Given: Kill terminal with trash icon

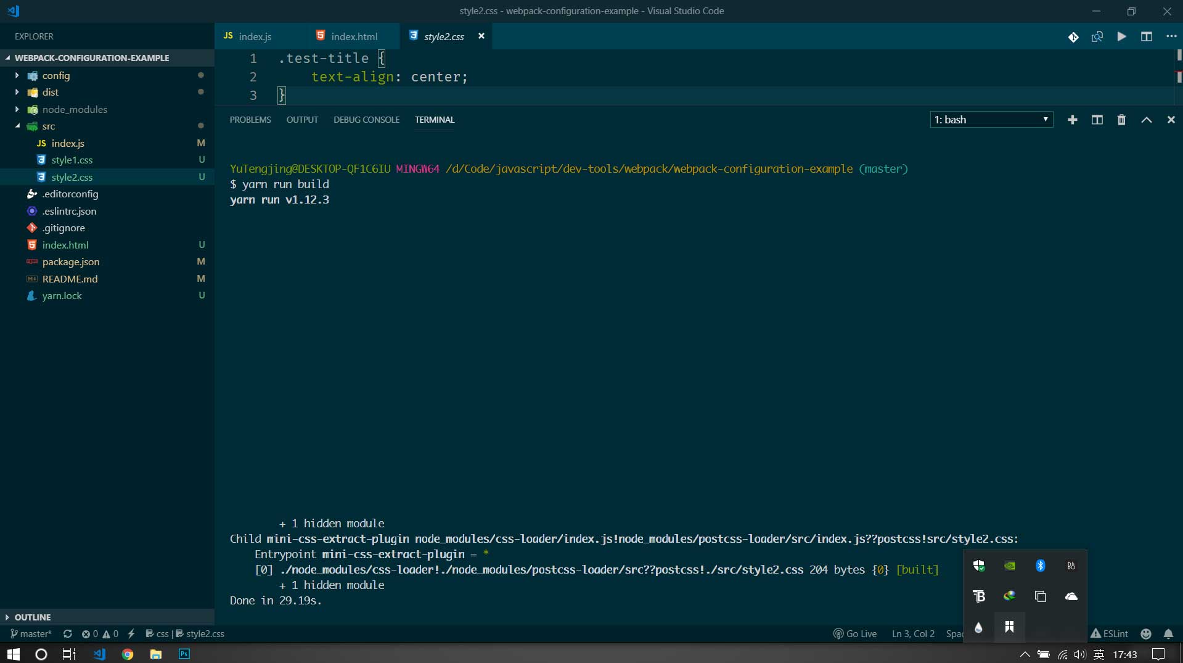Looking at the screenshot, I should coord(1121,120).
